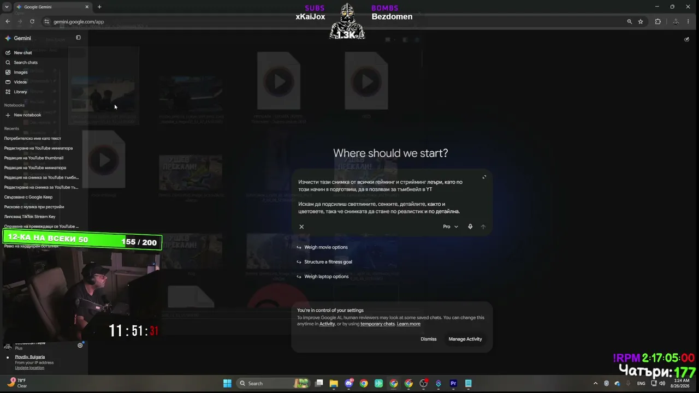Open recent chat 'Липсващ TikTok Stream Key'
Viewport: 699px width, 393px height.
(29, 217)
